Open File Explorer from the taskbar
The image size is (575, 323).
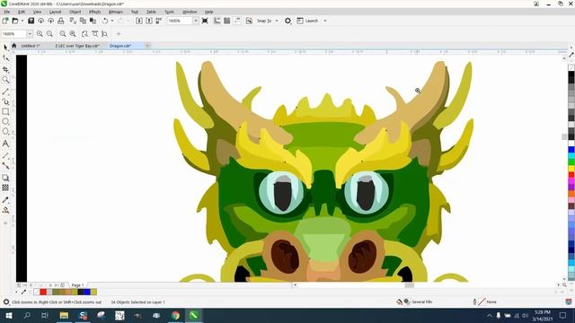(x=64, y=315)
